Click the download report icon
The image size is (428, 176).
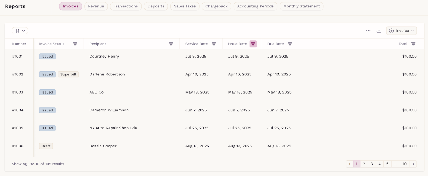379,31
